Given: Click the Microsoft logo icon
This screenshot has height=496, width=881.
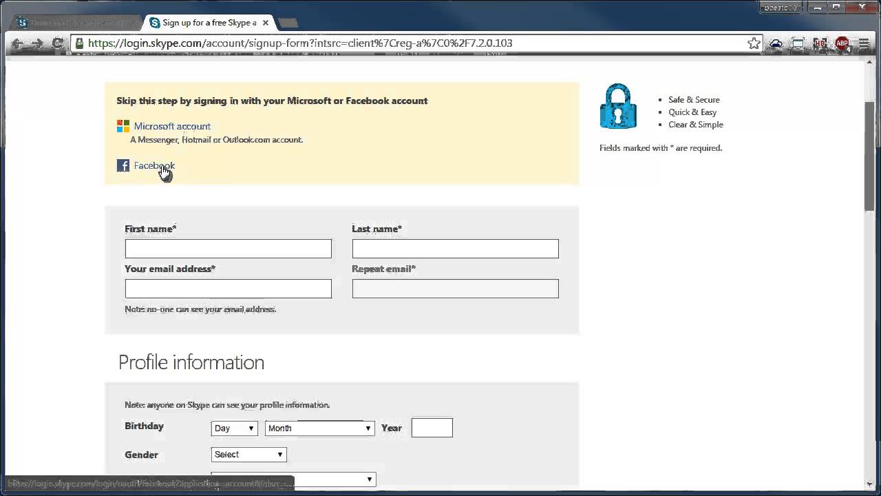Looking at the screenshot, I should pyautogui.click(x=123, y=126).
